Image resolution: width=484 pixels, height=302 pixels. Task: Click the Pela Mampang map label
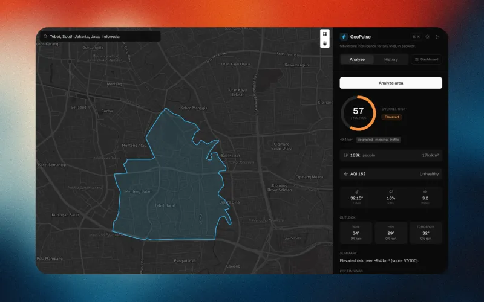(50, 259)
